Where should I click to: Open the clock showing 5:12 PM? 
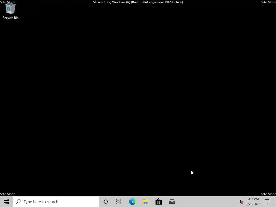point(253,202)
